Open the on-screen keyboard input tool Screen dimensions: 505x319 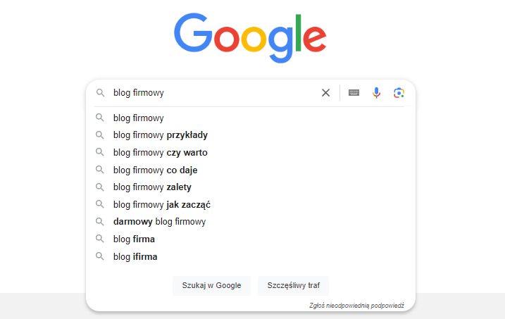[x=354, y=93]
